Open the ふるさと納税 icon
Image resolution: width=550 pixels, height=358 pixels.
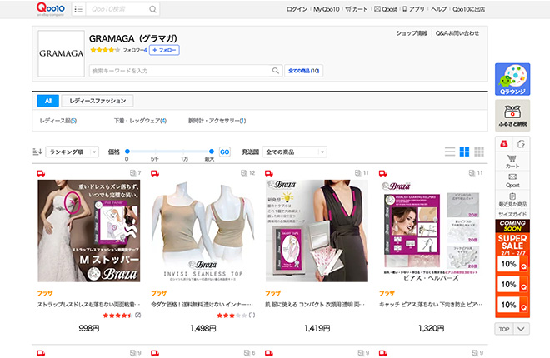512,115
